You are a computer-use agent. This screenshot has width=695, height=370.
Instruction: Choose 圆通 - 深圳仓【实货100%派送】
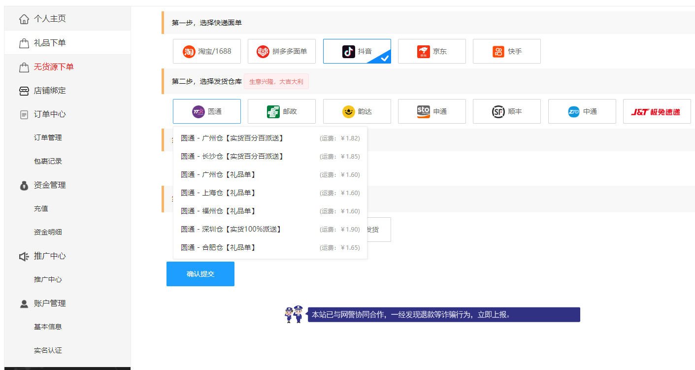[270, 229]
